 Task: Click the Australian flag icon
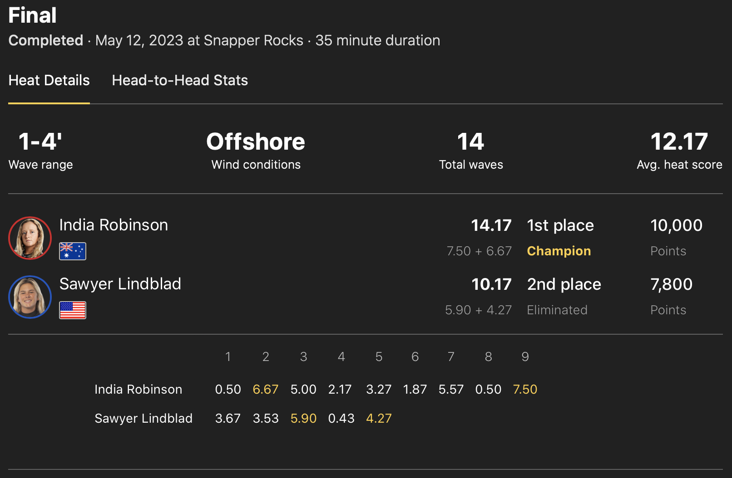[x=73, y=251]
